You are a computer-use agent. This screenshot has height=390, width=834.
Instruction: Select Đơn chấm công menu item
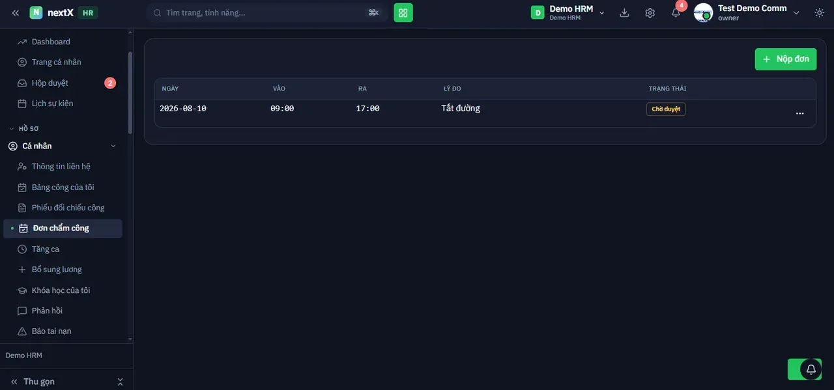click(x=63, y=229)
